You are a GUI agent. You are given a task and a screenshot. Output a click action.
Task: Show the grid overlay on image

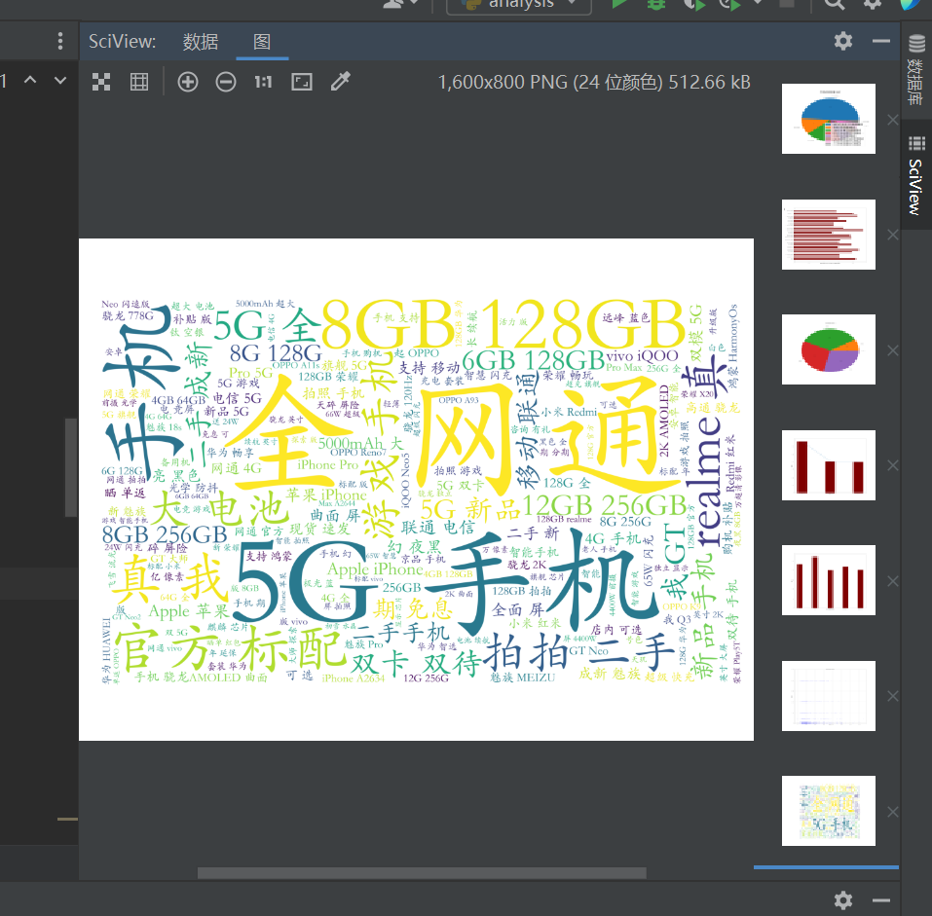pos(139,82)
